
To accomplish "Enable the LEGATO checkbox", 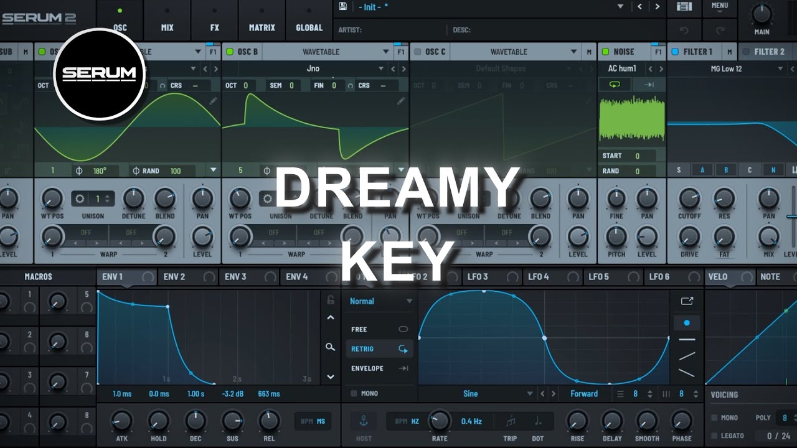I will pyautogui.click(x=714, y=436).
